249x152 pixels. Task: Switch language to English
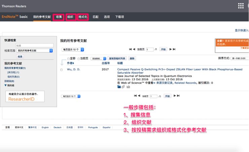click(45, 127)
